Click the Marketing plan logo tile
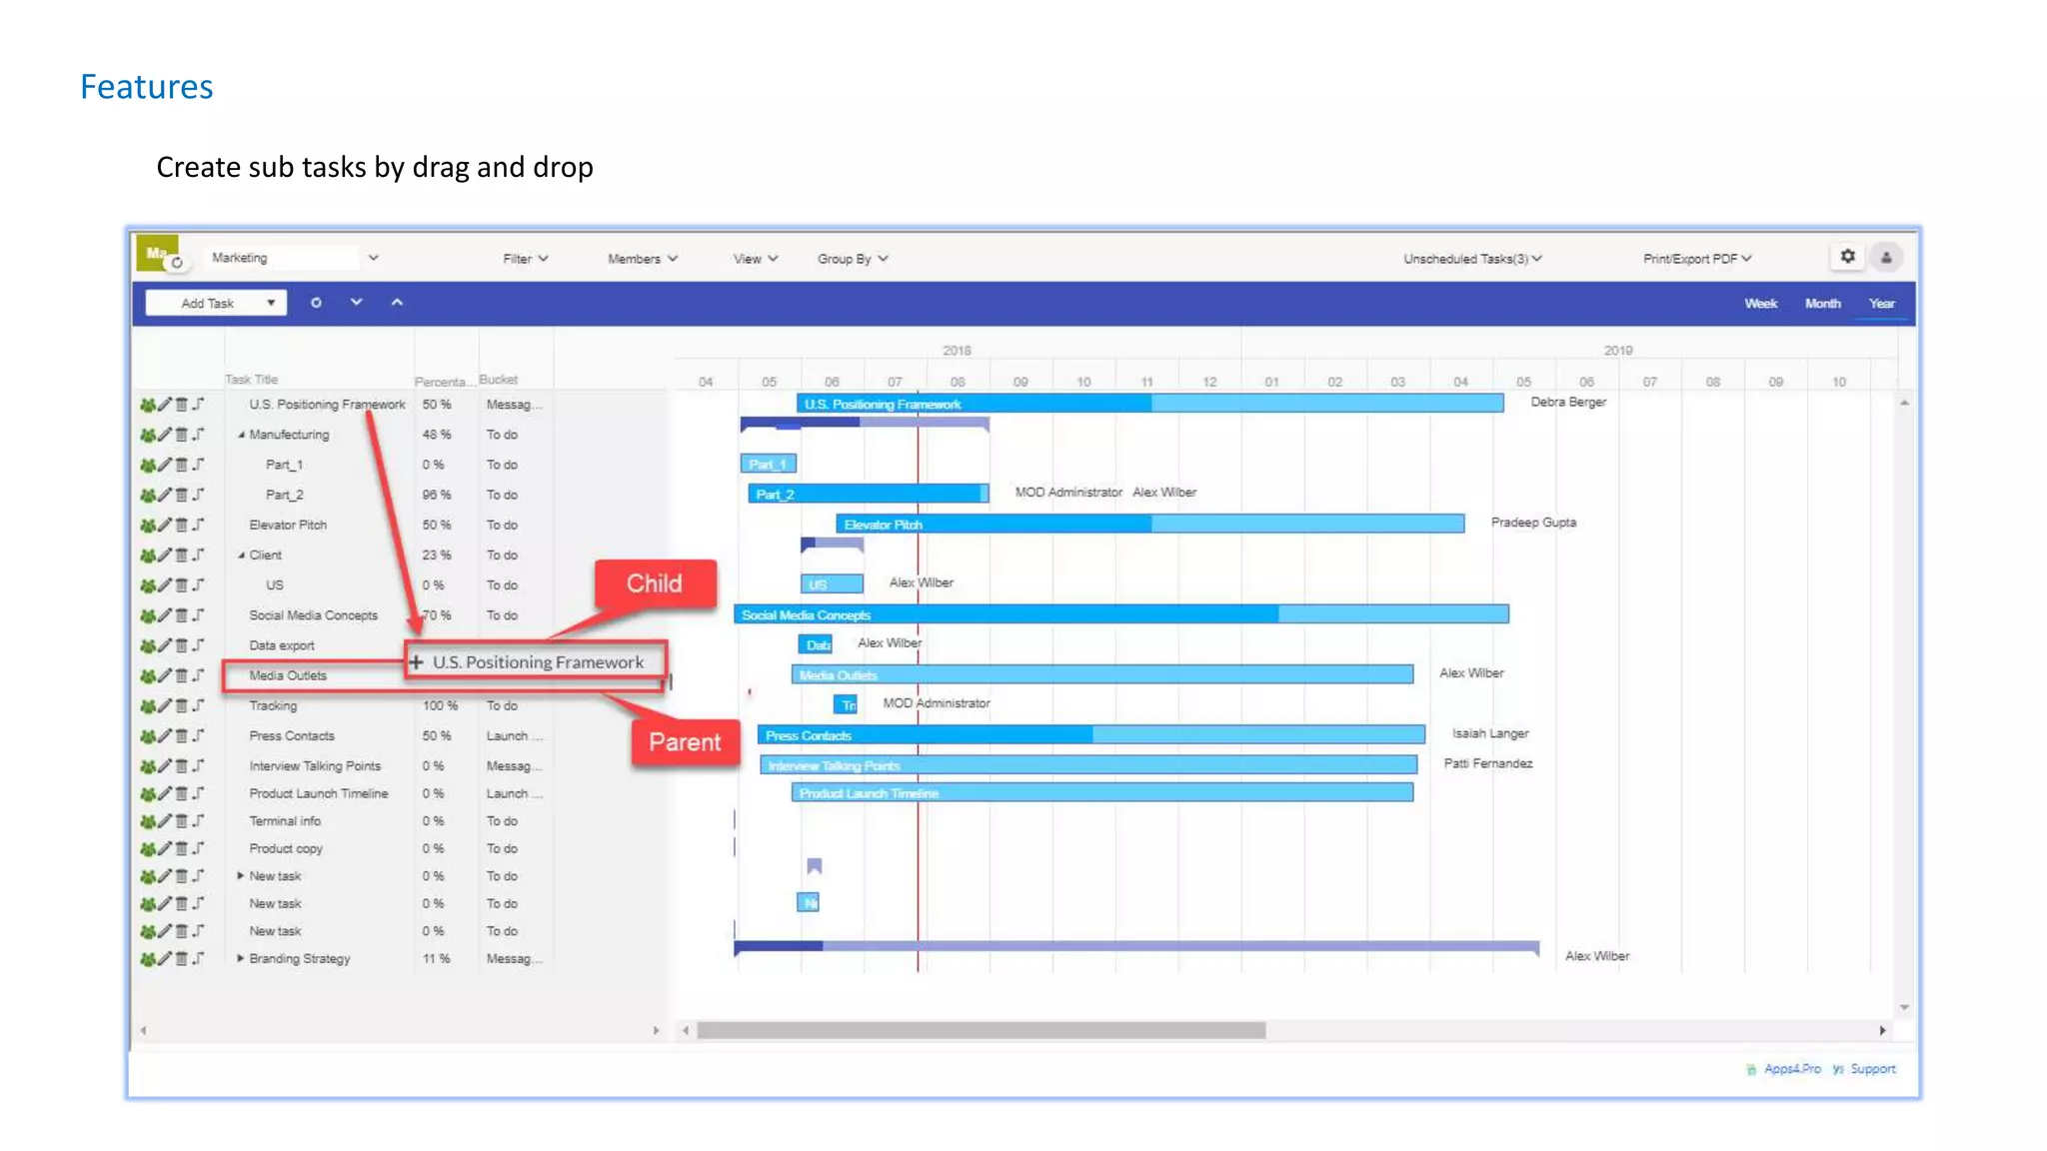 click(157, 253)
